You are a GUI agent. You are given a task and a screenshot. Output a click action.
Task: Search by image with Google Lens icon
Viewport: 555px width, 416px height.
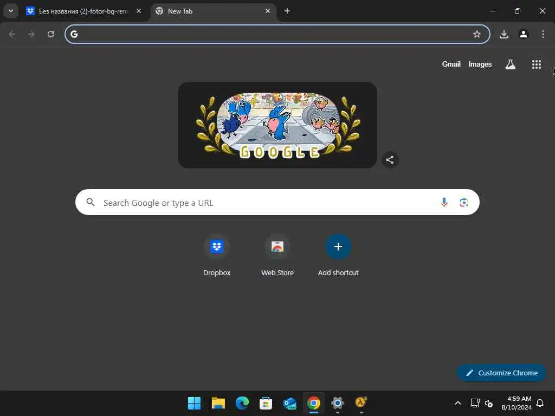tap(464, 203)
